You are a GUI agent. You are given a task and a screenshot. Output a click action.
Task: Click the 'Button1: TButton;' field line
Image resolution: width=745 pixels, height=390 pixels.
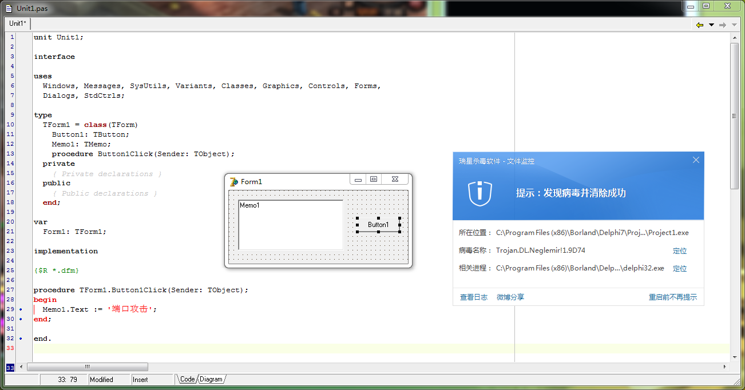coord(90,134)
